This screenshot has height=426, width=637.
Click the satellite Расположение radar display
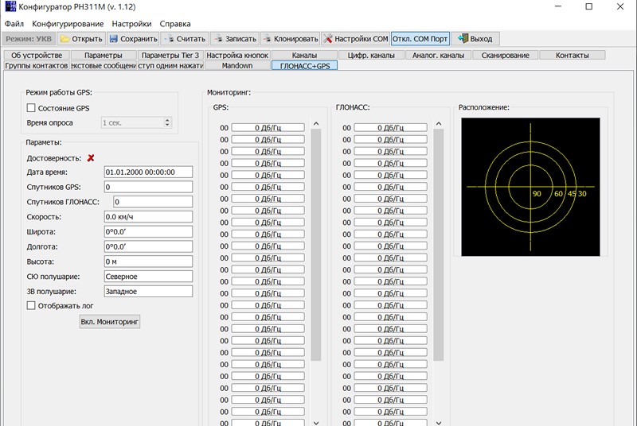(530, 187)
